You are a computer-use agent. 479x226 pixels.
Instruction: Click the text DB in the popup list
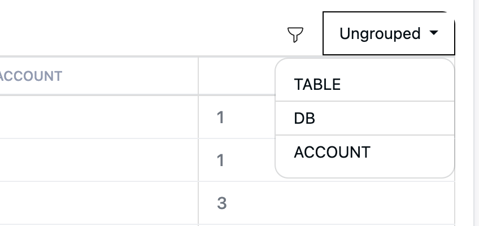[304, 118]
